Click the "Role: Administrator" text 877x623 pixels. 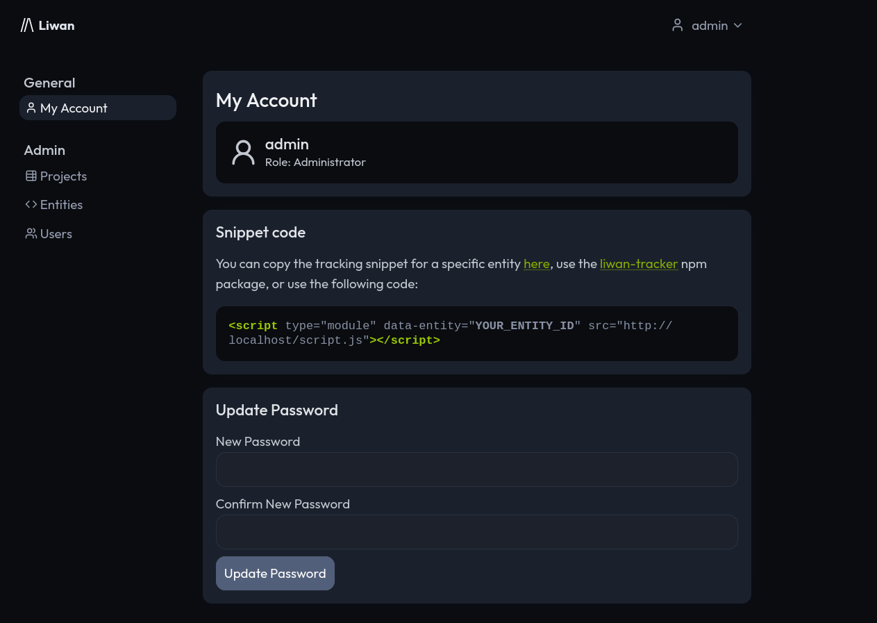click(x=315, y=162)
